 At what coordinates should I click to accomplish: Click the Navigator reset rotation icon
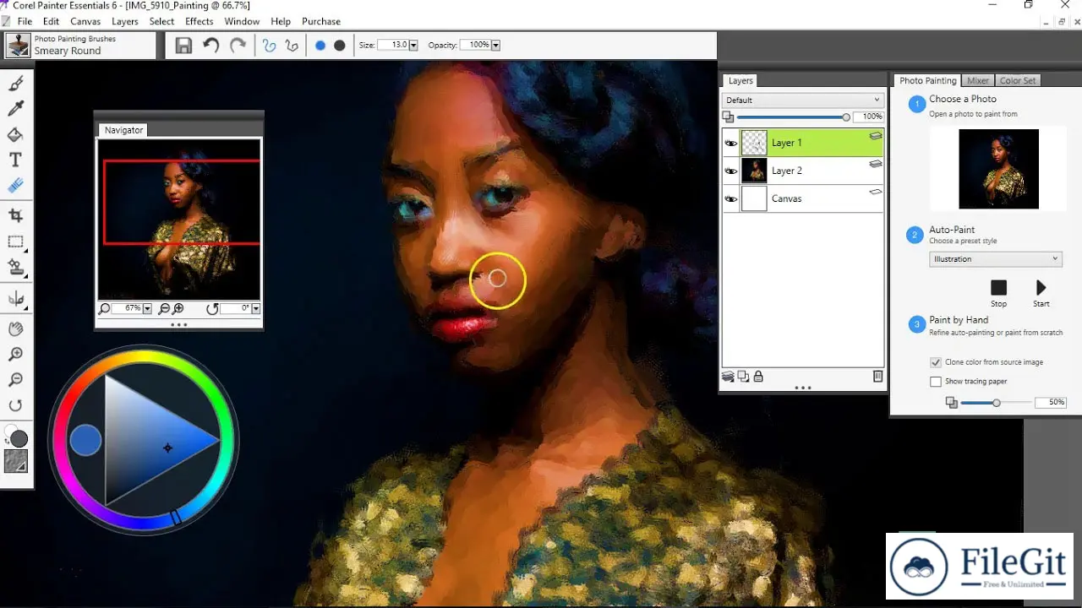[212, 309]
